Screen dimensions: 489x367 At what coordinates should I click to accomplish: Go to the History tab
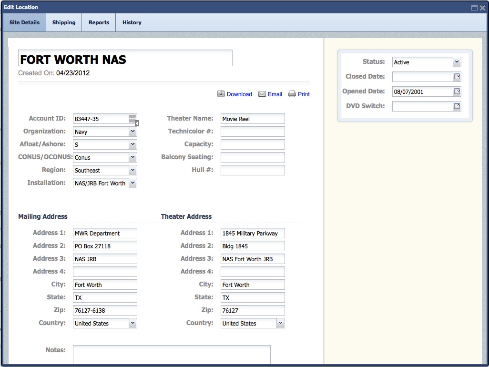pos(132,22)
